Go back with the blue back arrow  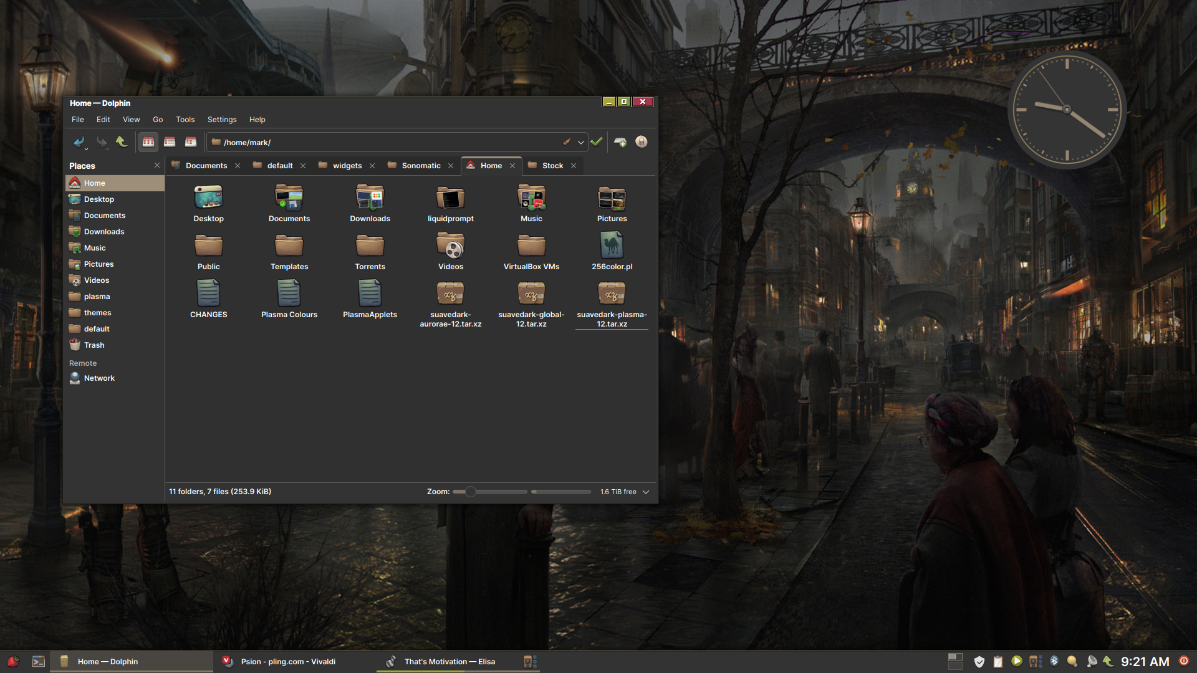pos(79,142)
